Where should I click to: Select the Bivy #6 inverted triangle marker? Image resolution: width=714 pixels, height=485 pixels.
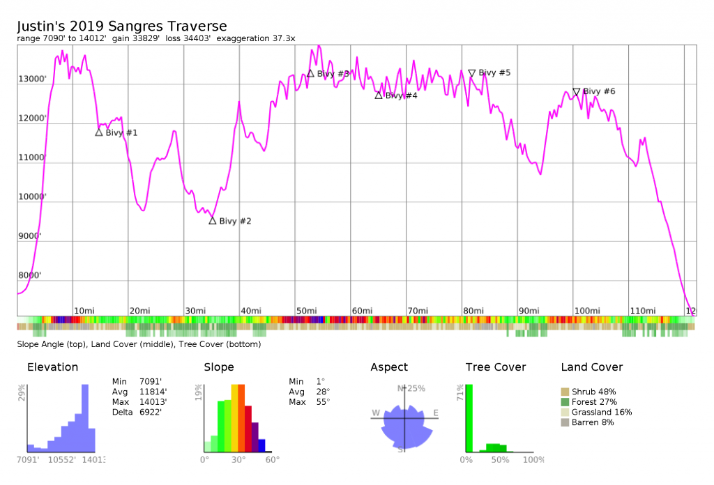point(577,91)
